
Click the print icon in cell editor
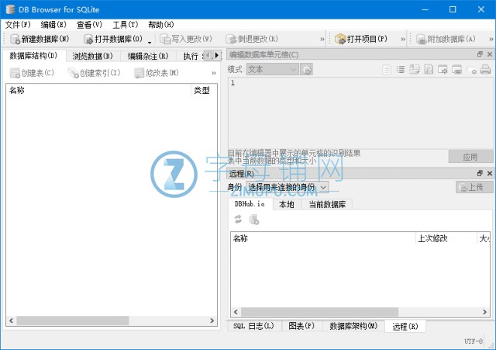click(486, 69)
